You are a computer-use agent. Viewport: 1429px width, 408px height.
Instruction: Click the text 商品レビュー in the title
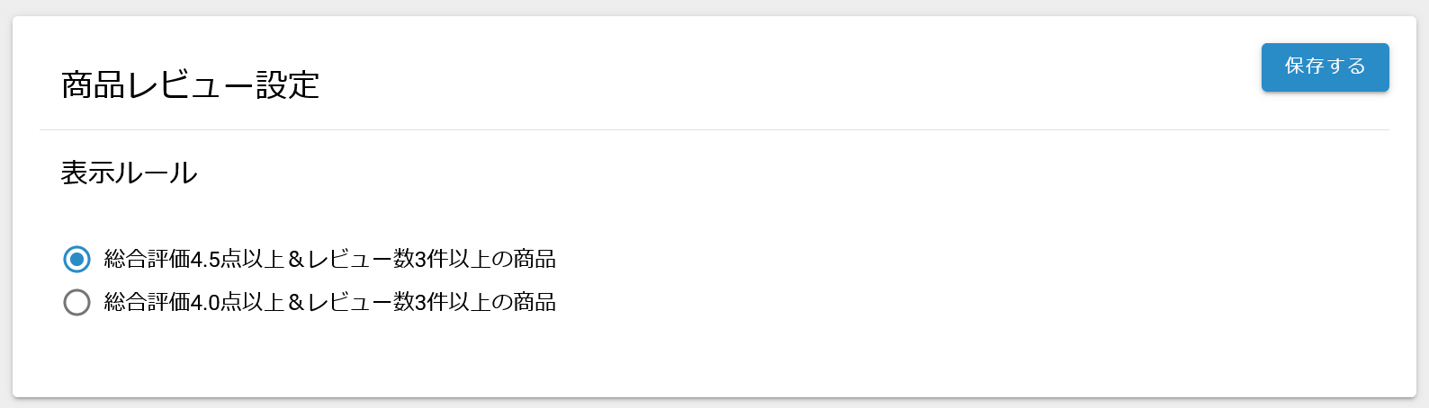157,85
